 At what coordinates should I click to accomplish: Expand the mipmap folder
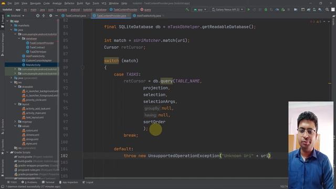[x=15, y=122]
